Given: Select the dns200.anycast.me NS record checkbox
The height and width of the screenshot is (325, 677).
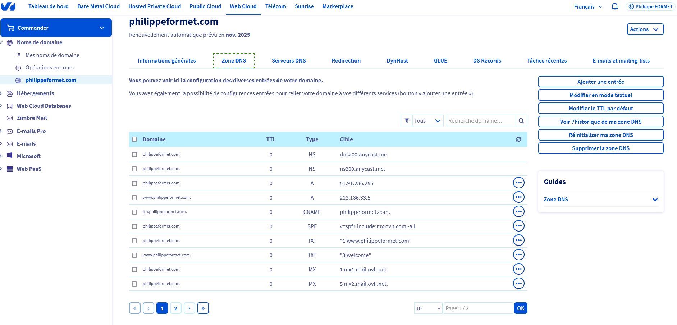Looking at the screenshot, I should coord(134,155).
